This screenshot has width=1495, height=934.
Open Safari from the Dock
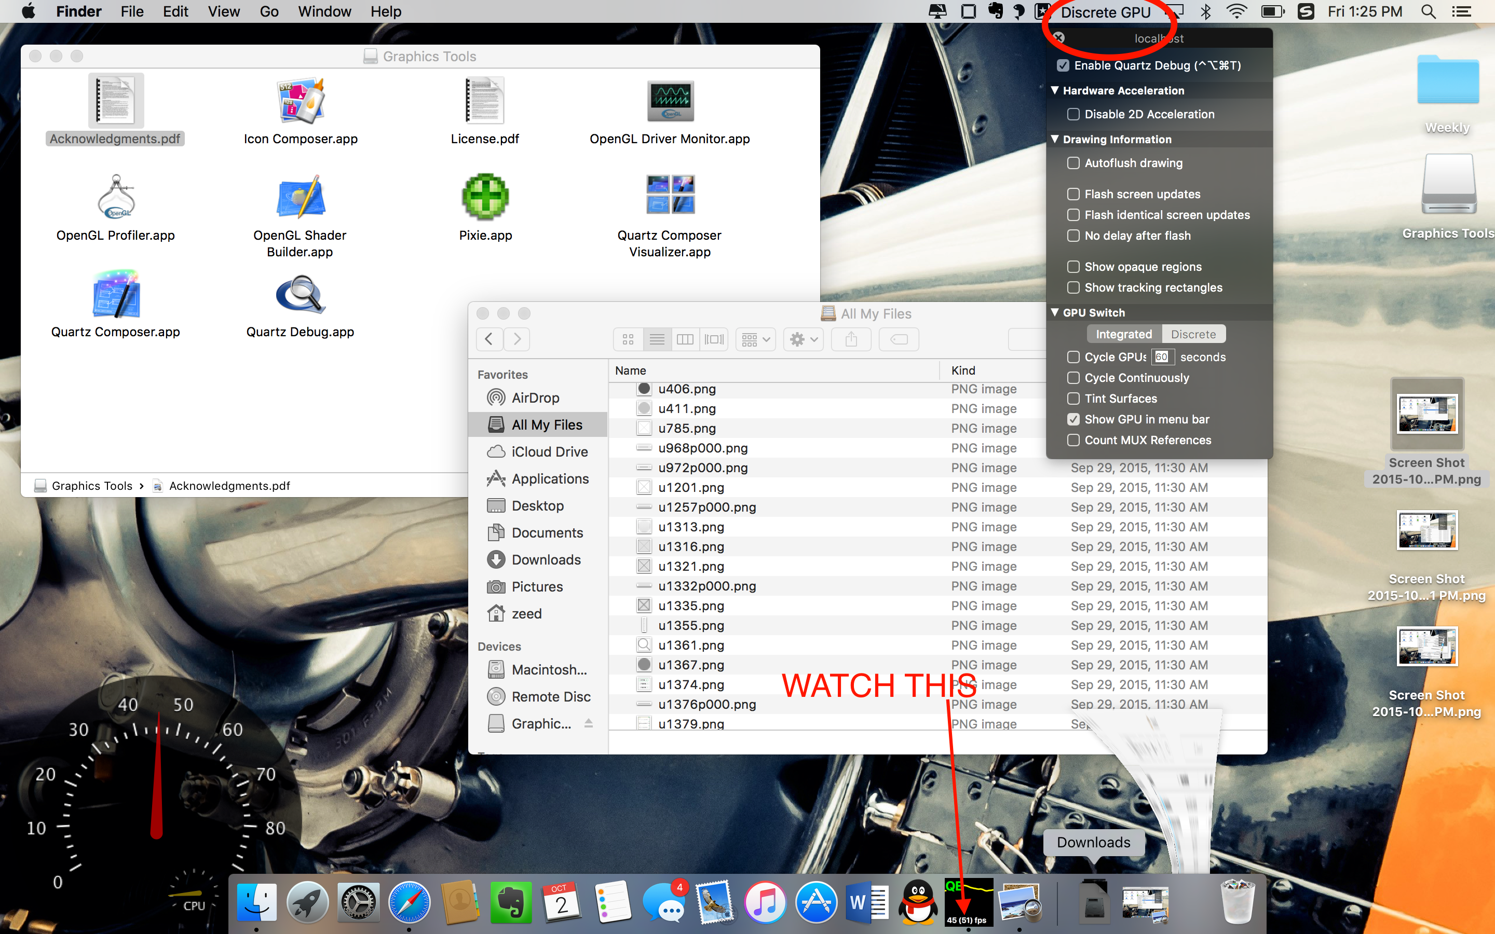[x=409, y=903]
